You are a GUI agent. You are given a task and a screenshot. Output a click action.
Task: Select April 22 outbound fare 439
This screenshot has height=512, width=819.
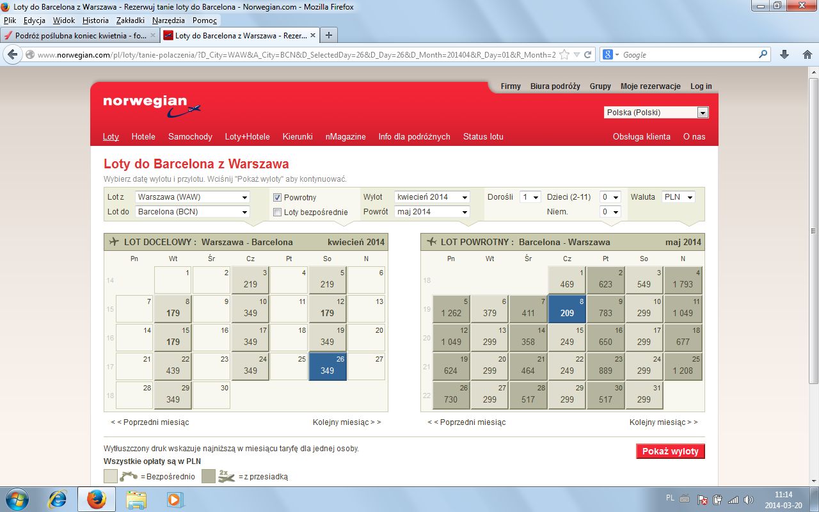click(173, 365)
